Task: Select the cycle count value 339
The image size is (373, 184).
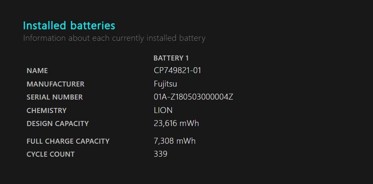Action: [x=161, y=154]
